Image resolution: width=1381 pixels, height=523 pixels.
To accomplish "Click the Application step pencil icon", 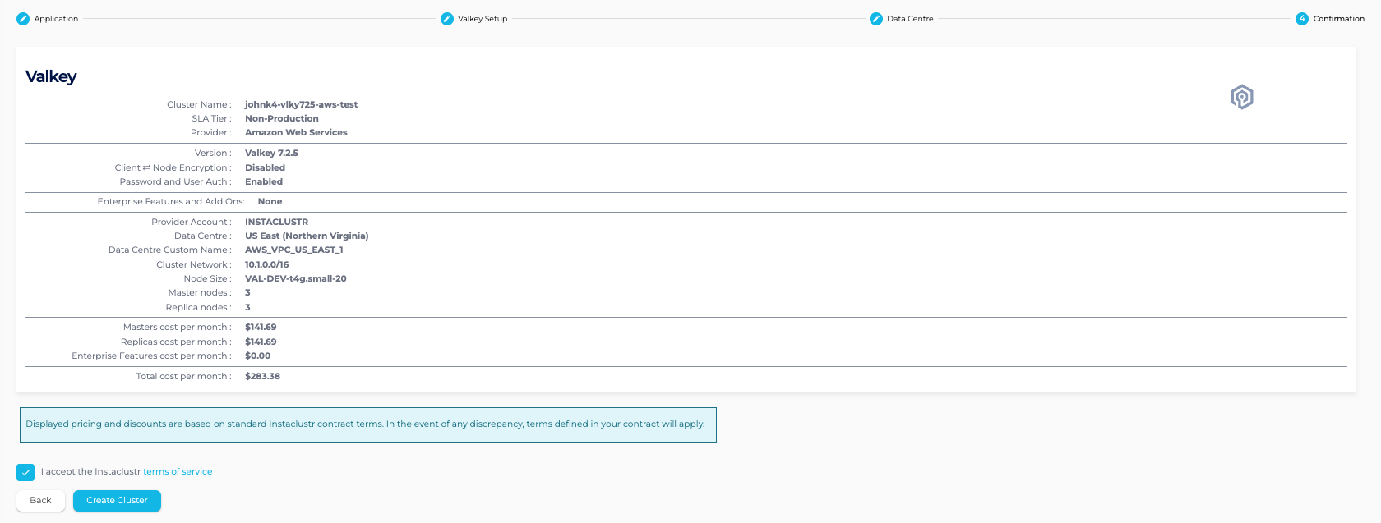I will coord(23,19).
